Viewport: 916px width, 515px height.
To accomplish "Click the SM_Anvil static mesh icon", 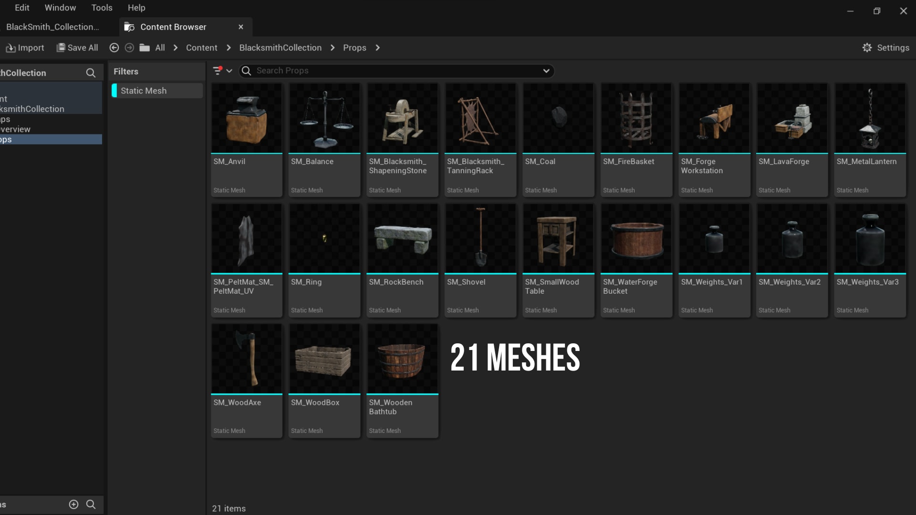I will (247, 119).
